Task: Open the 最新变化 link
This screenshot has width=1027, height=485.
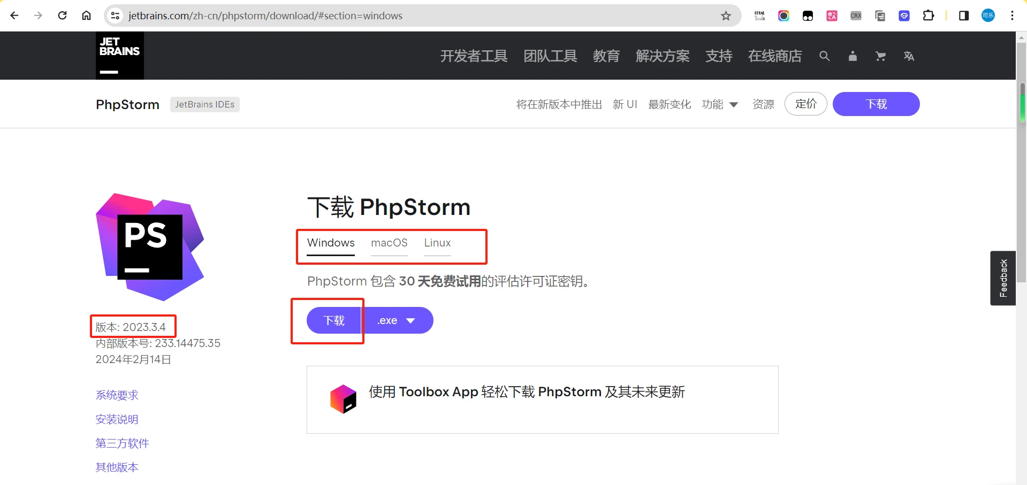Action: (670, 104)
